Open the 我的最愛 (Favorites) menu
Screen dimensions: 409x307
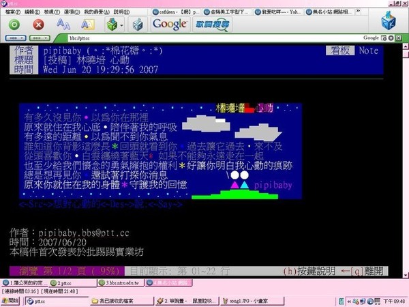[97, 12]
